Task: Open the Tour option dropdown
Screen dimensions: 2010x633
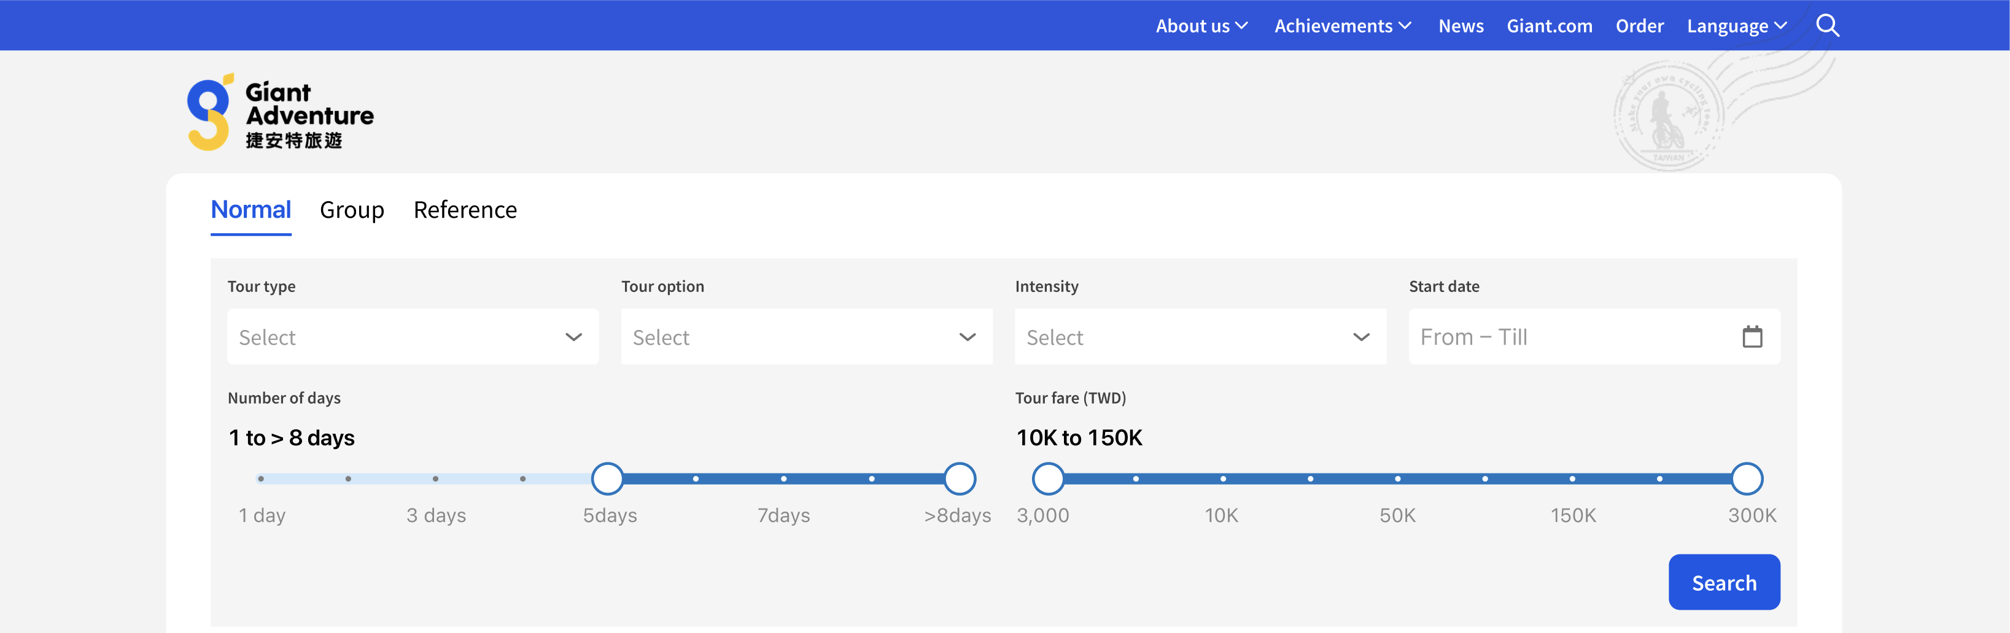Action: (806, 337)
